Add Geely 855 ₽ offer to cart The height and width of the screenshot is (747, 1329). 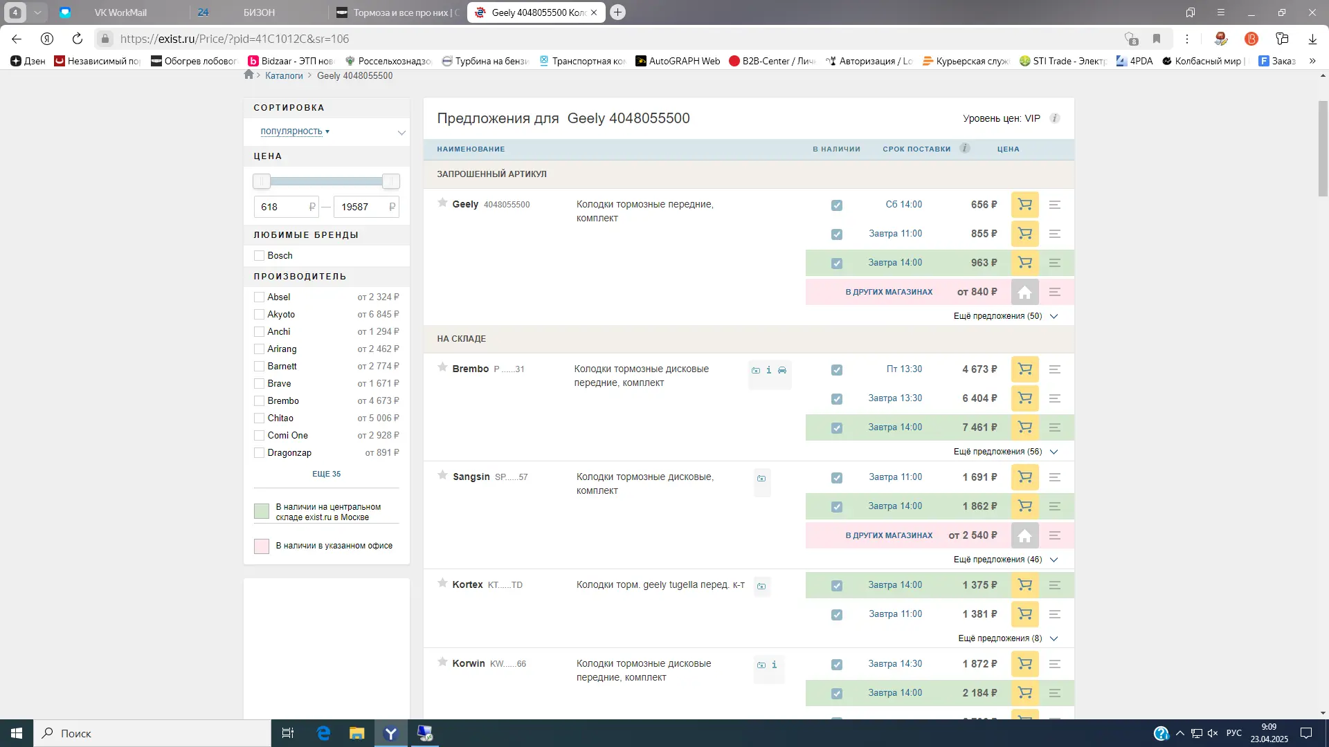(1024, 234)
